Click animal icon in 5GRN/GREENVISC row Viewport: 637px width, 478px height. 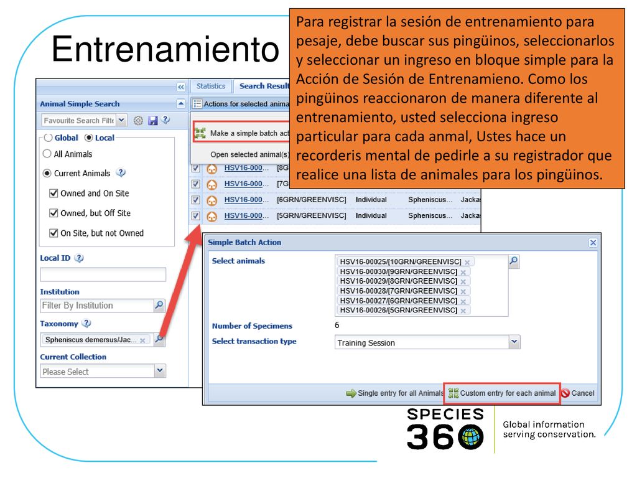click(x=212, y=216)
